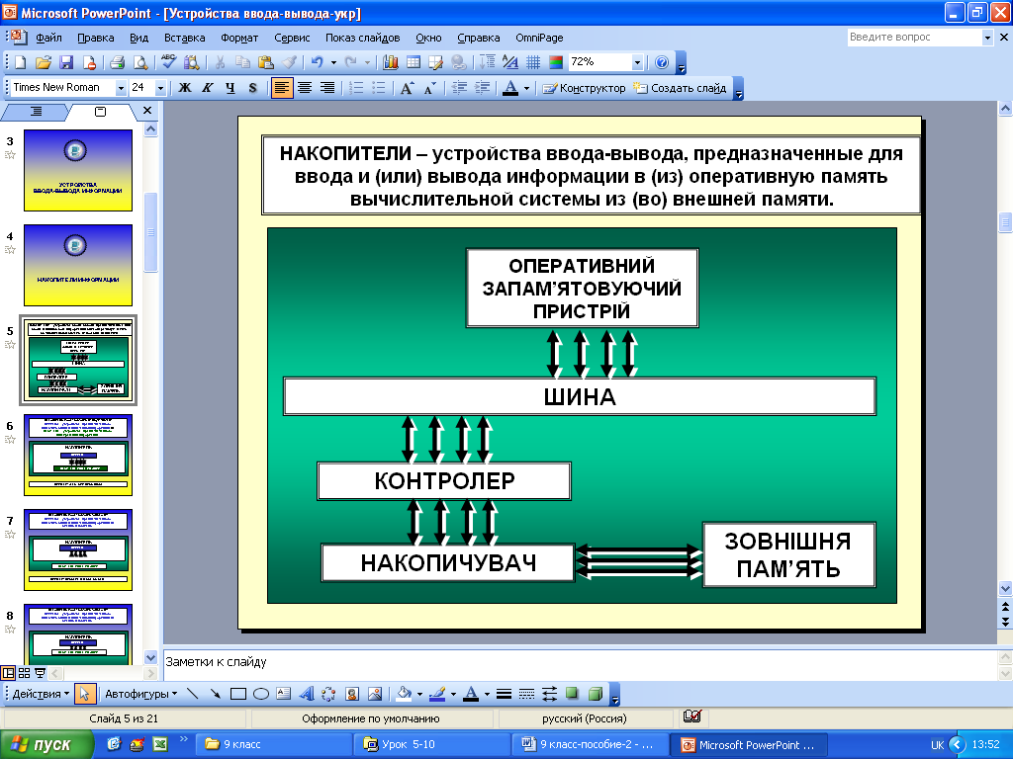Open the Файл menu
This screenshot has width=1013, height=759.
(49, 38)
